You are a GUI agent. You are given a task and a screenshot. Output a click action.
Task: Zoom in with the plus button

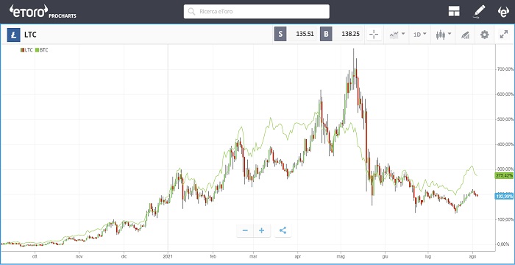pyautogui.click(x=262, y=230)
